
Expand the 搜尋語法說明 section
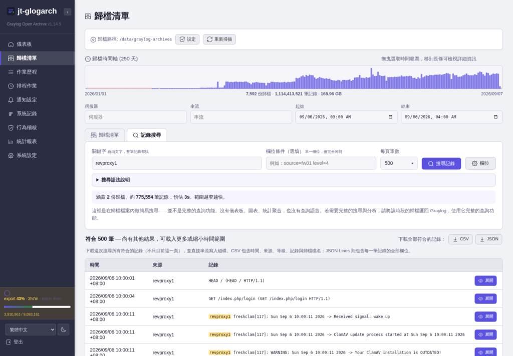click(x=294, y=180)
